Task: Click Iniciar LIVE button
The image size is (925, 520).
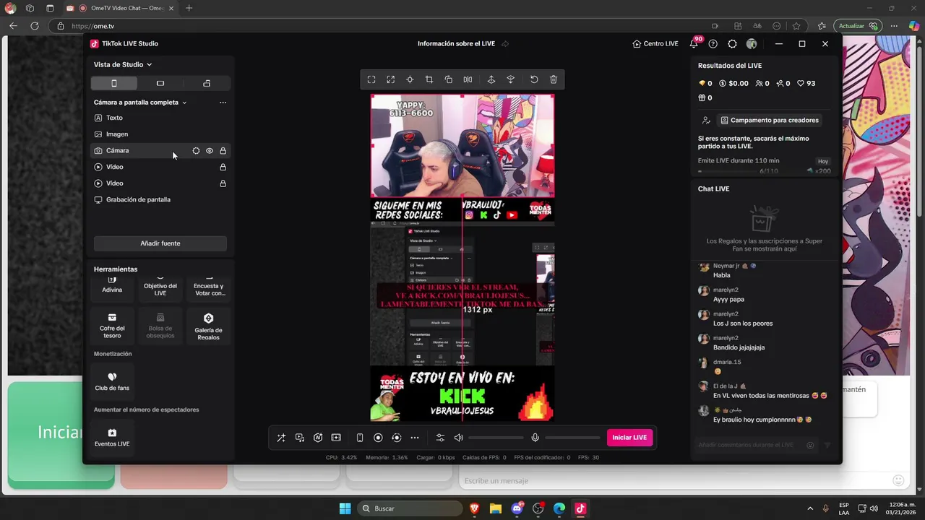Action: click(x=629, y=438)
